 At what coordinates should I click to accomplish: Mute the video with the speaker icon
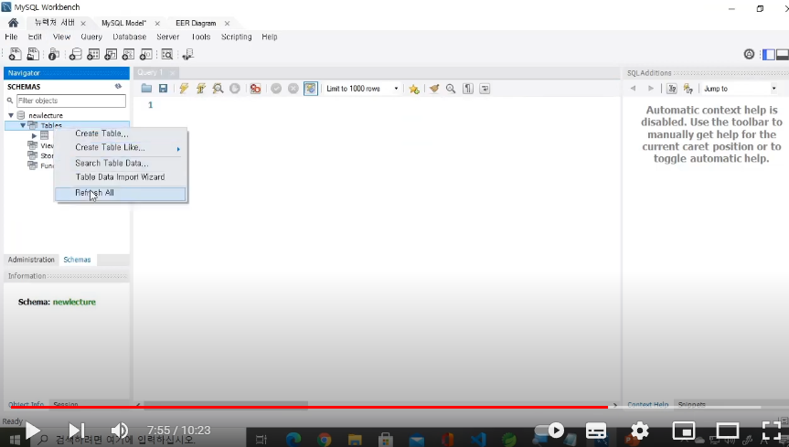tap(119, 431)
